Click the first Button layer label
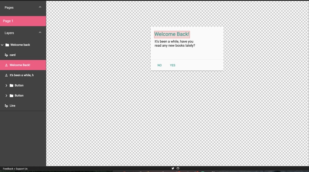Image resolution: width=309 pixels, height=172 pixels. click(19, 85)
